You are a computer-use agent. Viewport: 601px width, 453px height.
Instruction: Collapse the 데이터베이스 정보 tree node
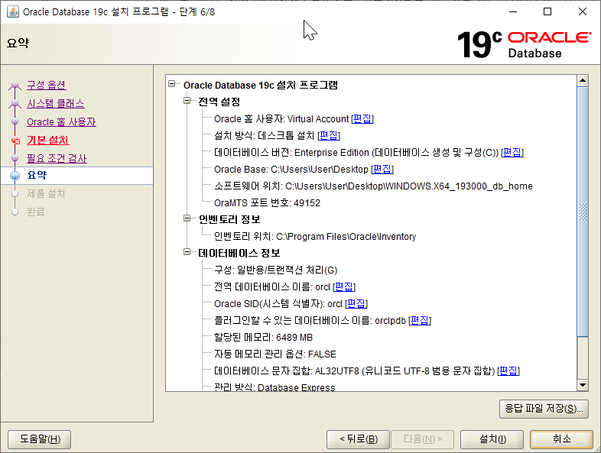pyautogui.click(x=187, y=251)
